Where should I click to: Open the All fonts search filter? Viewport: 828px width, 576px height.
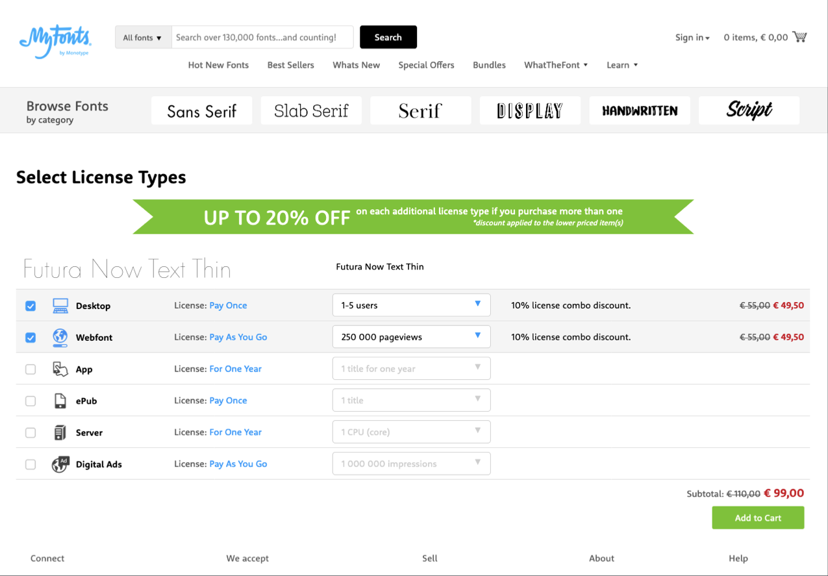(143, 38)
